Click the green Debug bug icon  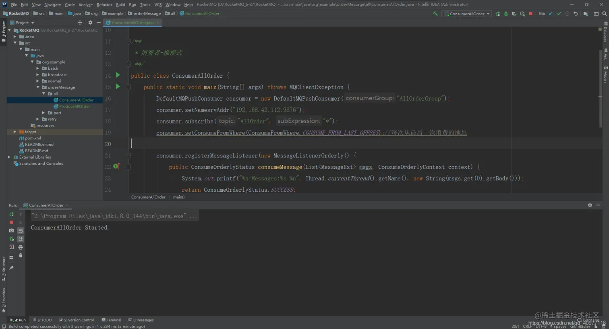coord(506,14)
